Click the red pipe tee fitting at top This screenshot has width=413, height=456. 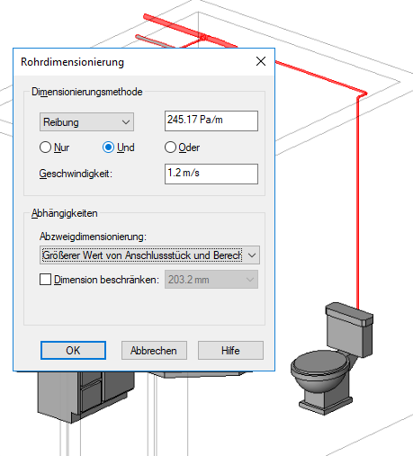(202, 38)
